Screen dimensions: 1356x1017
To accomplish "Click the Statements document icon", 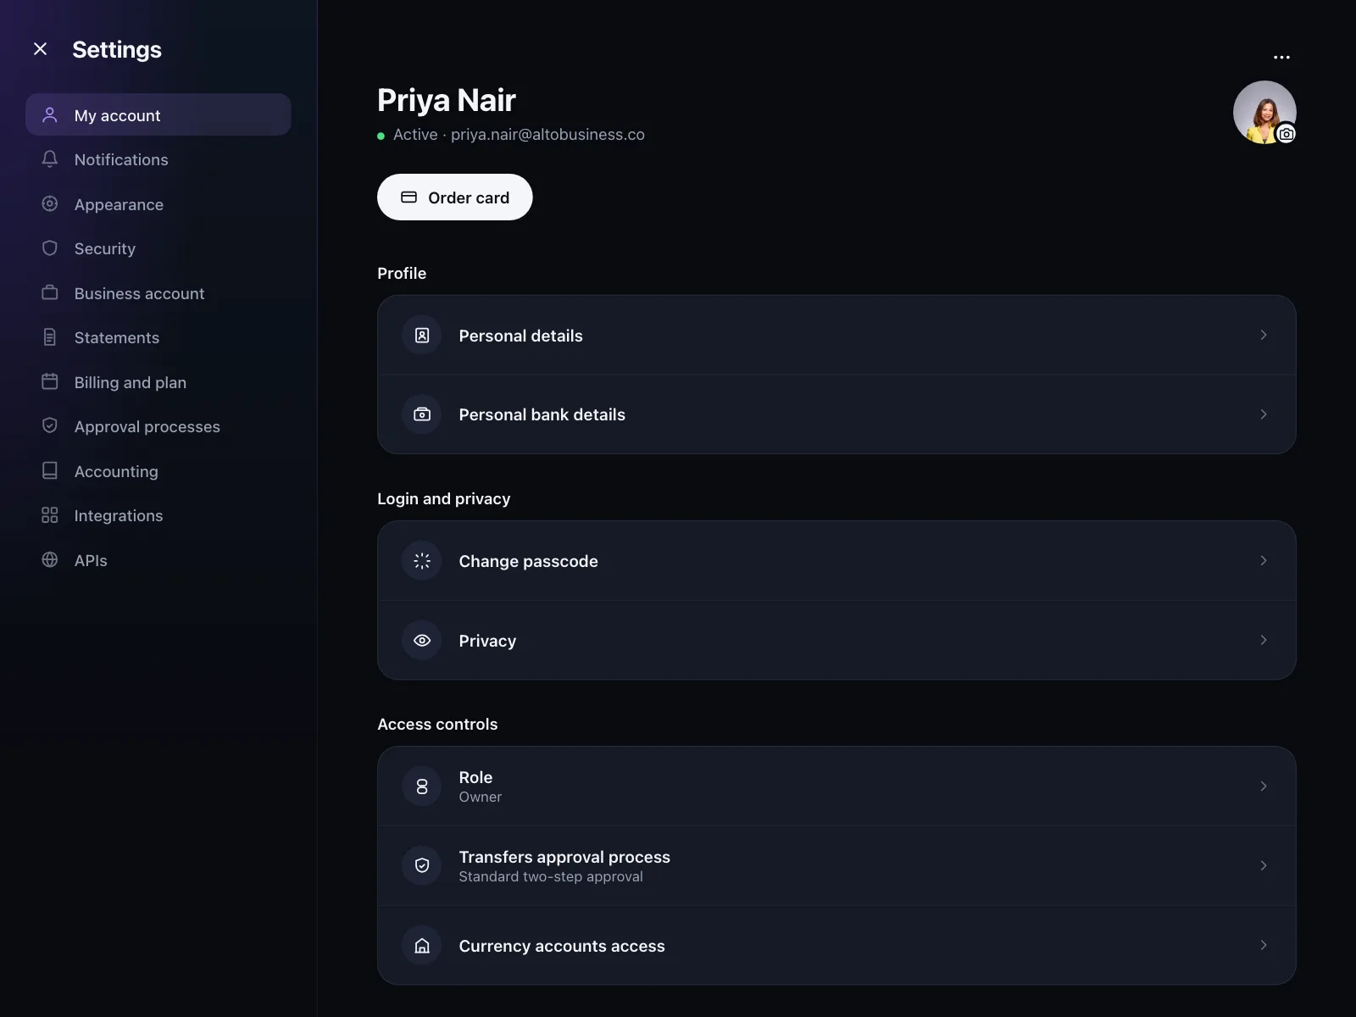I will 50,337.
